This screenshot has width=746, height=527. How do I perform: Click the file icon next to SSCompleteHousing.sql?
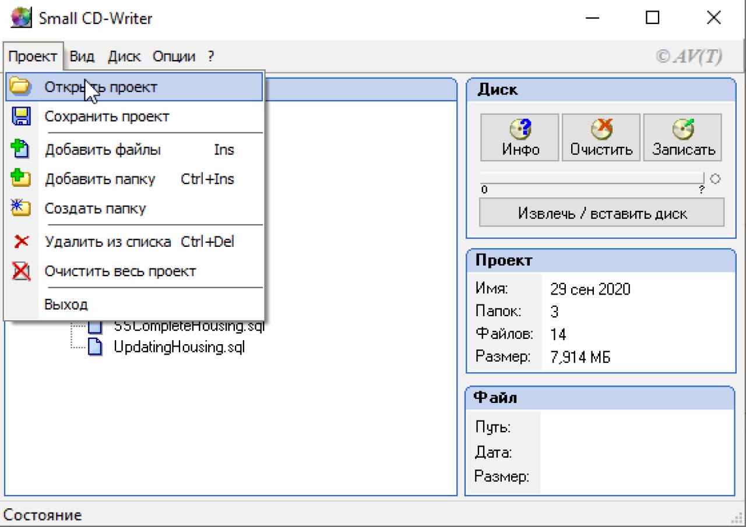pyautogui.click(x=94, y=326)
